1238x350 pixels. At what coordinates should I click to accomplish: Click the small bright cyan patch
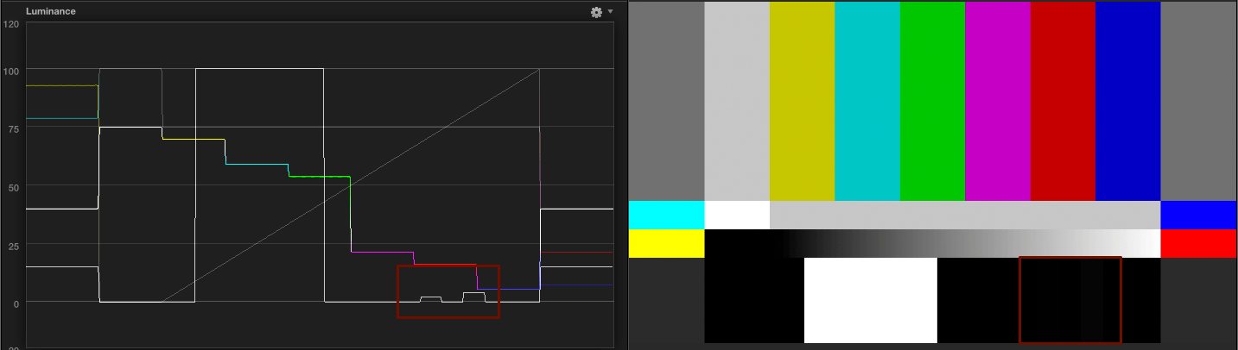(x=666, y=215)
